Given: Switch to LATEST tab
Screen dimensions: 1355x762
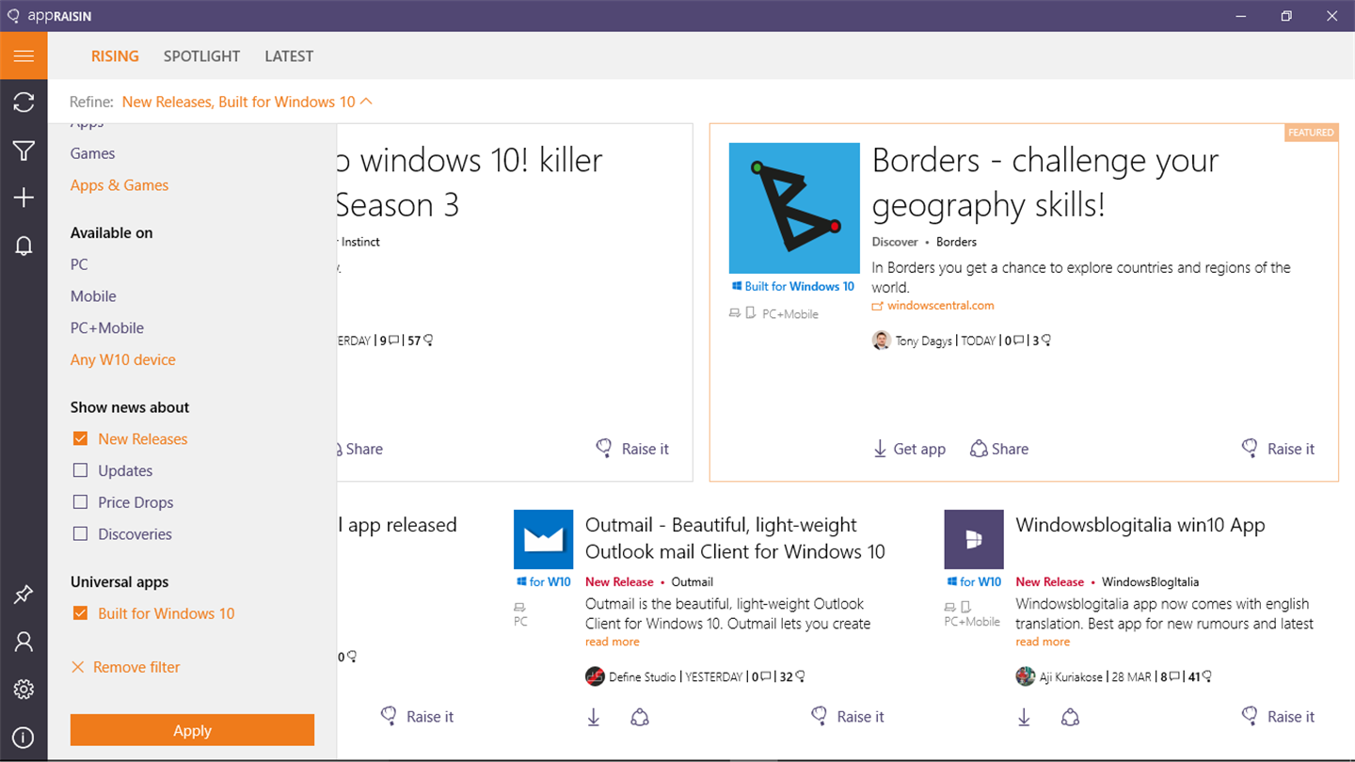Looking at the screenshot, I should pos(289,56).
